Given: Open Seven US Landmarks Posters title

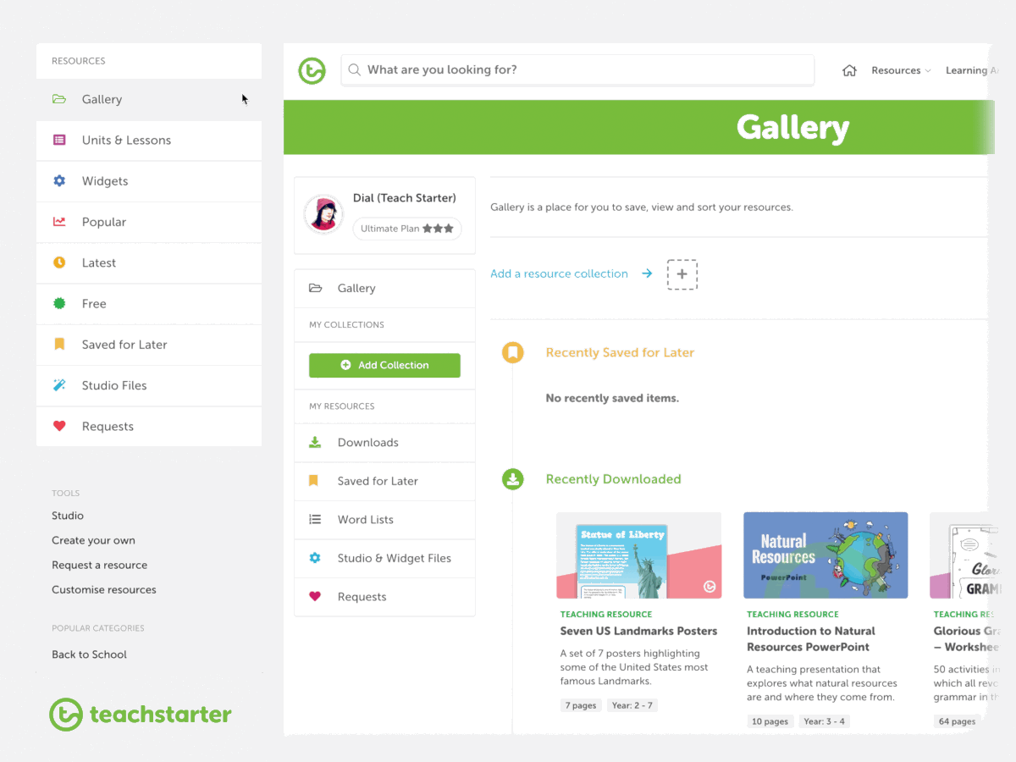Looking at the screenshot, I should pos(638,631).
